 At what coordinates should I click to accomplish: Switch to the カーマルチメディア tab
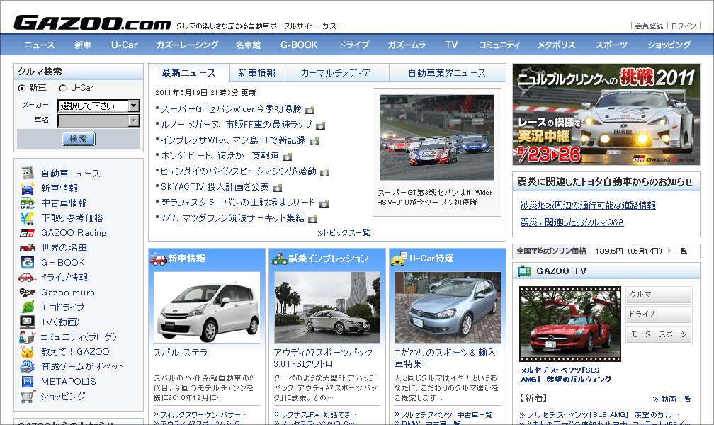[x=336, y=73]
